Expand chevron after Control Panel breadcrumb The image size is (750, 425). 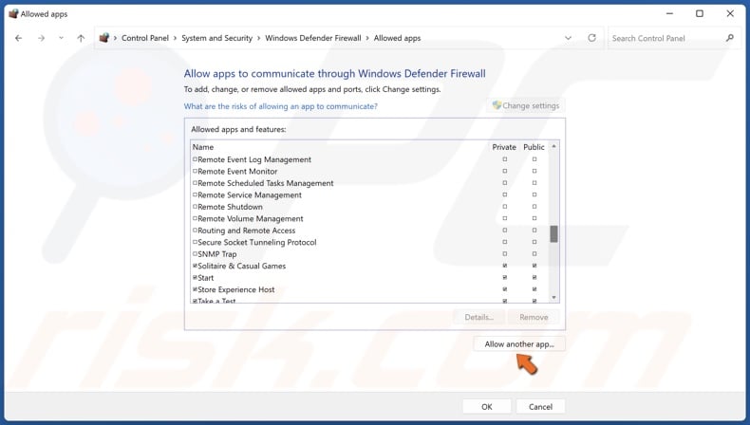pyautogui.click(x=175, y=38)
